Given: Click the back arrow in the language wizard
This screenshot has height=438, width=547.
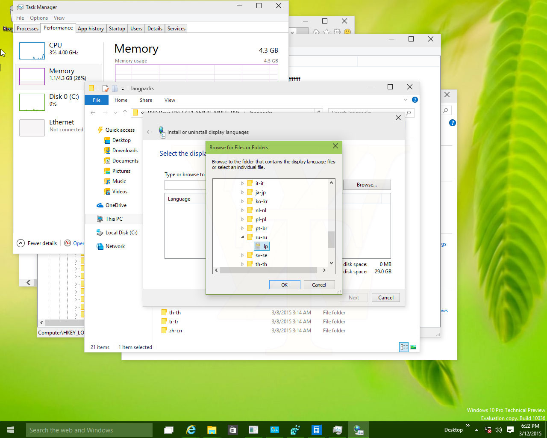Looking at the screenshot, I should pos(149,132).
